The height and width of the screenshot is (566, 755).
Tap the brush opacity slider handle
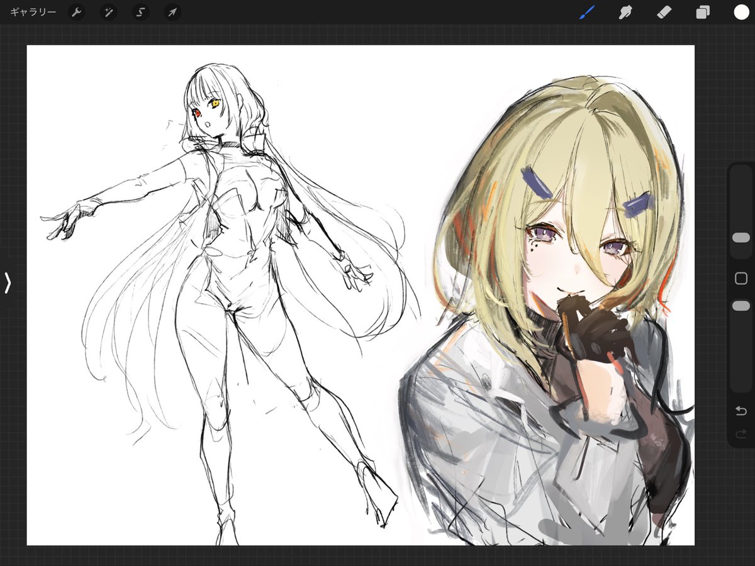[741, 305]
